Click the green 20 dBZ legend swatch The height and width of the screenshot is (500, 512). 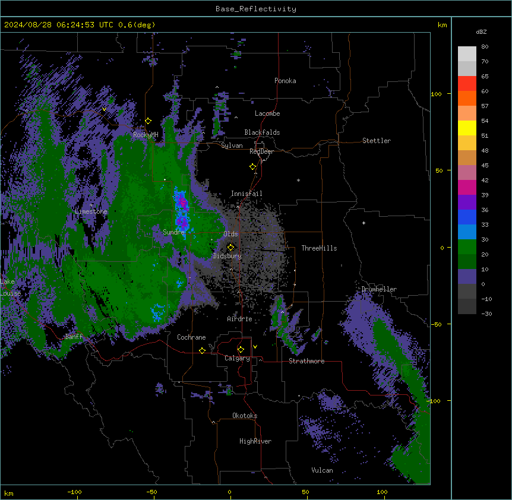click(x=467, y=247)
